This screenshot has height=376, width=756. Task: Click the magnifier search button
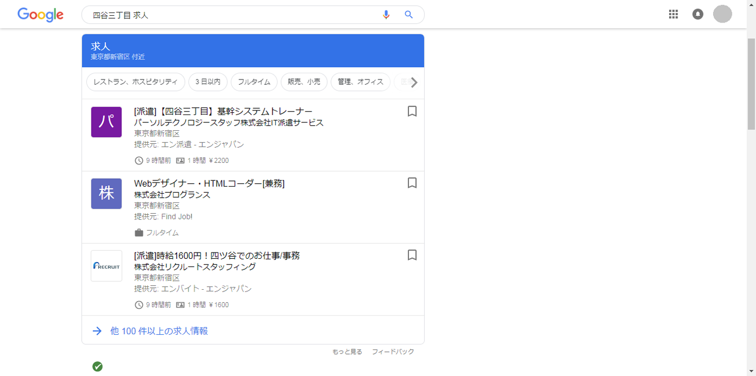click(x=409, y=15)
